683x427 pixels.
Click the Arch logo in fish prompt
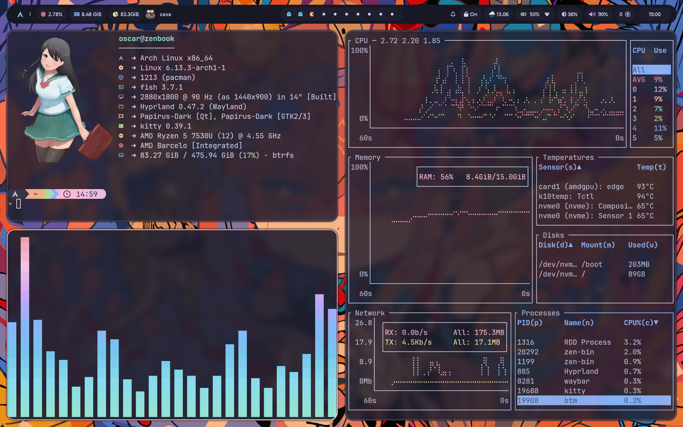tap(15, 194)
